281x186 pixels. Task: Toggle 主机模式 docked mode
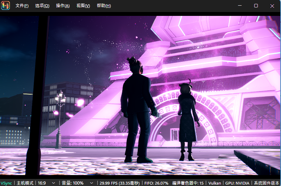[x=25, y=183]
